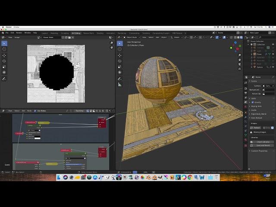Select the tweak tool in the image editor

(4, 43)
